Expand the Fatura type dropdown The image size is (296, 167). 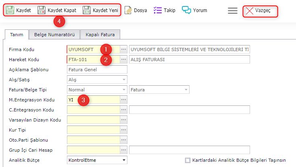point(186,90)
